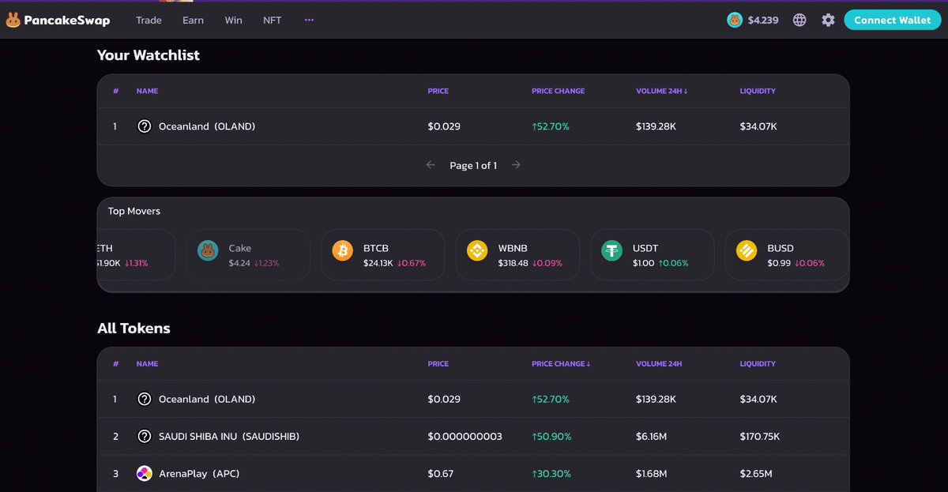948x492 pixels.
Task: Open Oceanland (OLAND) row in Watchlist
Action: point(473,126)
